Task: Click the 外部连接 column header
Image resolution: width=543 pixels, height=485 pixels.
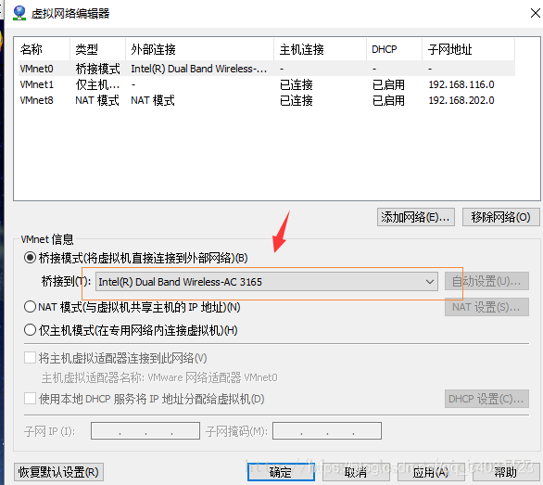Action: click(x=200, y=49)
